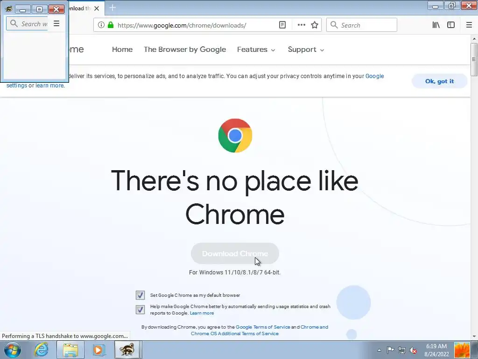Open Windows Media Player from the taskbar
Viewport: 478px width, 359px height.
[98, 350]
